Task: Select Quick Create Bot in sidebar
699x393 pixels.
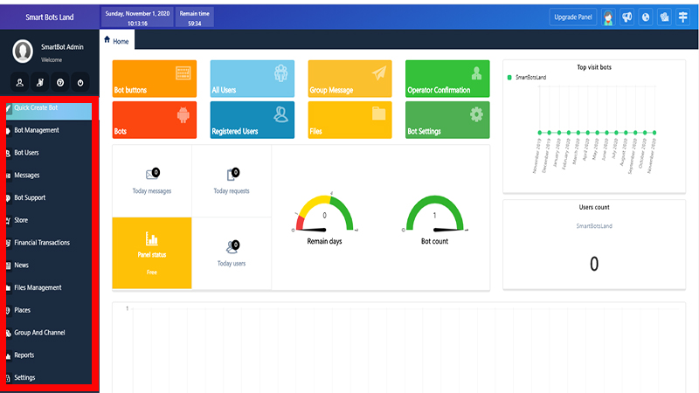Action: (x=48, y=108)
